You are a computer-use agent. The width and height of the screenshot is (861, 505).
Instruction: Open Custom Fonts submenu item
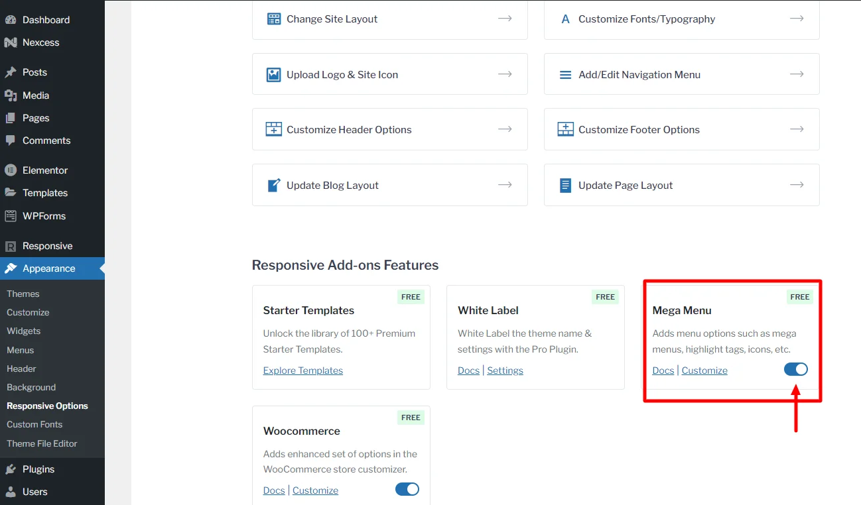(34, 424)
